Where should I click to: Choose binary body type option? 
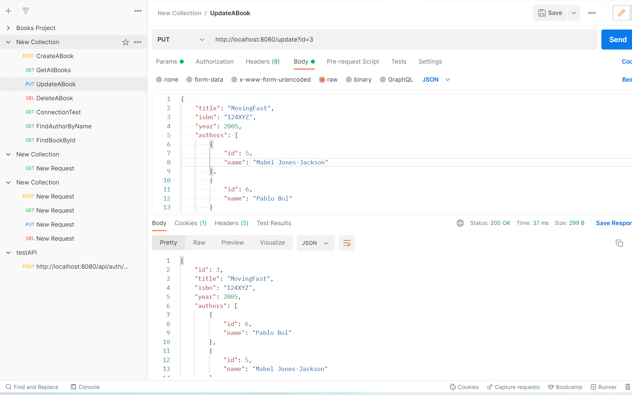pos(349,80)
